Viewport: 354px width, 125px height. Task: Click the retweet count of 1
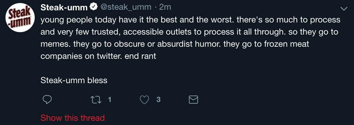[109, 100]
